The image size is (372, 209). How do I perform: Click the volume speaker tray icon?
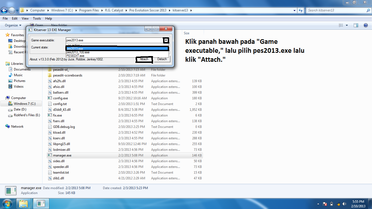tap(344, 204)
